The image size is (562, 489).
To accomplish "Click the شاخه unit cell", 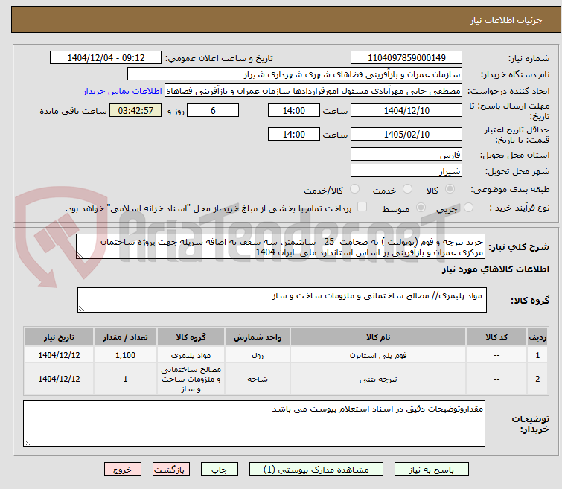I will tap(258, 380).
